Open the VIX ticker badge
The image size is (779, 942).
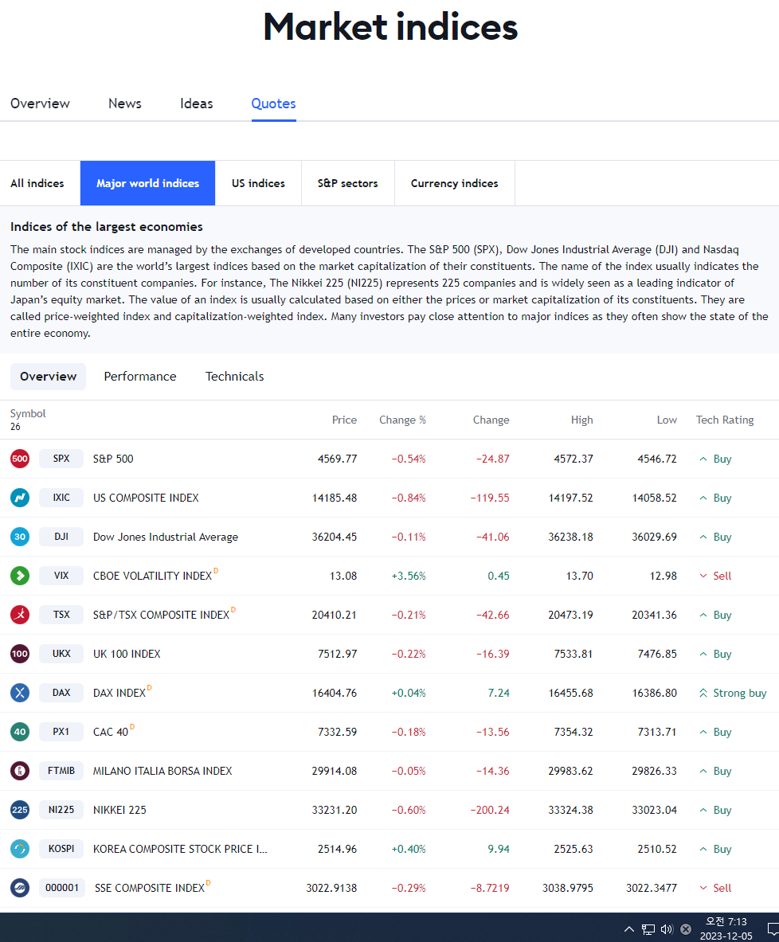pos(61,576)
